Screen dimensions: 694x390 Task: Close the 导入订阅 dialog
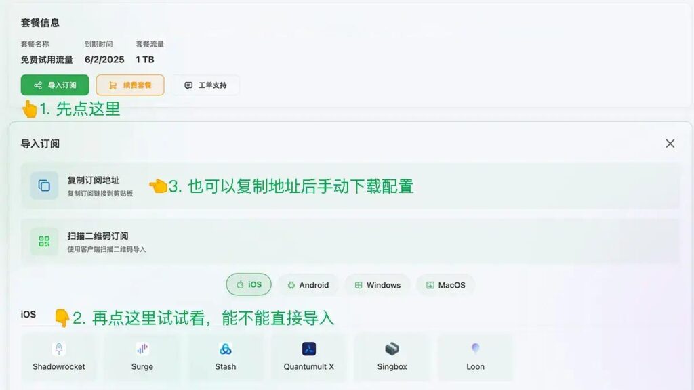(x=670, y=144)
